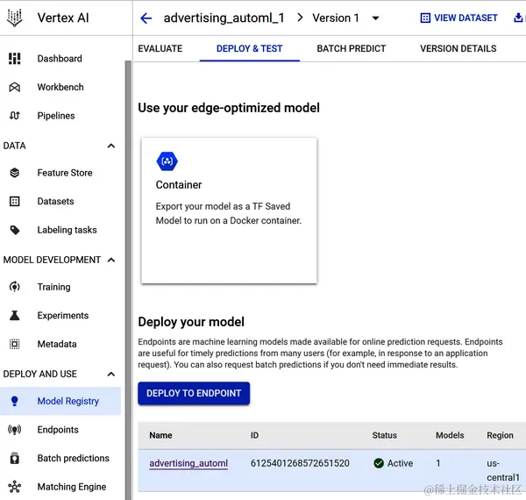This screenshot has height=500, width=526.
Task: Click the Dashboard icon in sidebar
Action: pyautogui.click(x=14, y=59)
